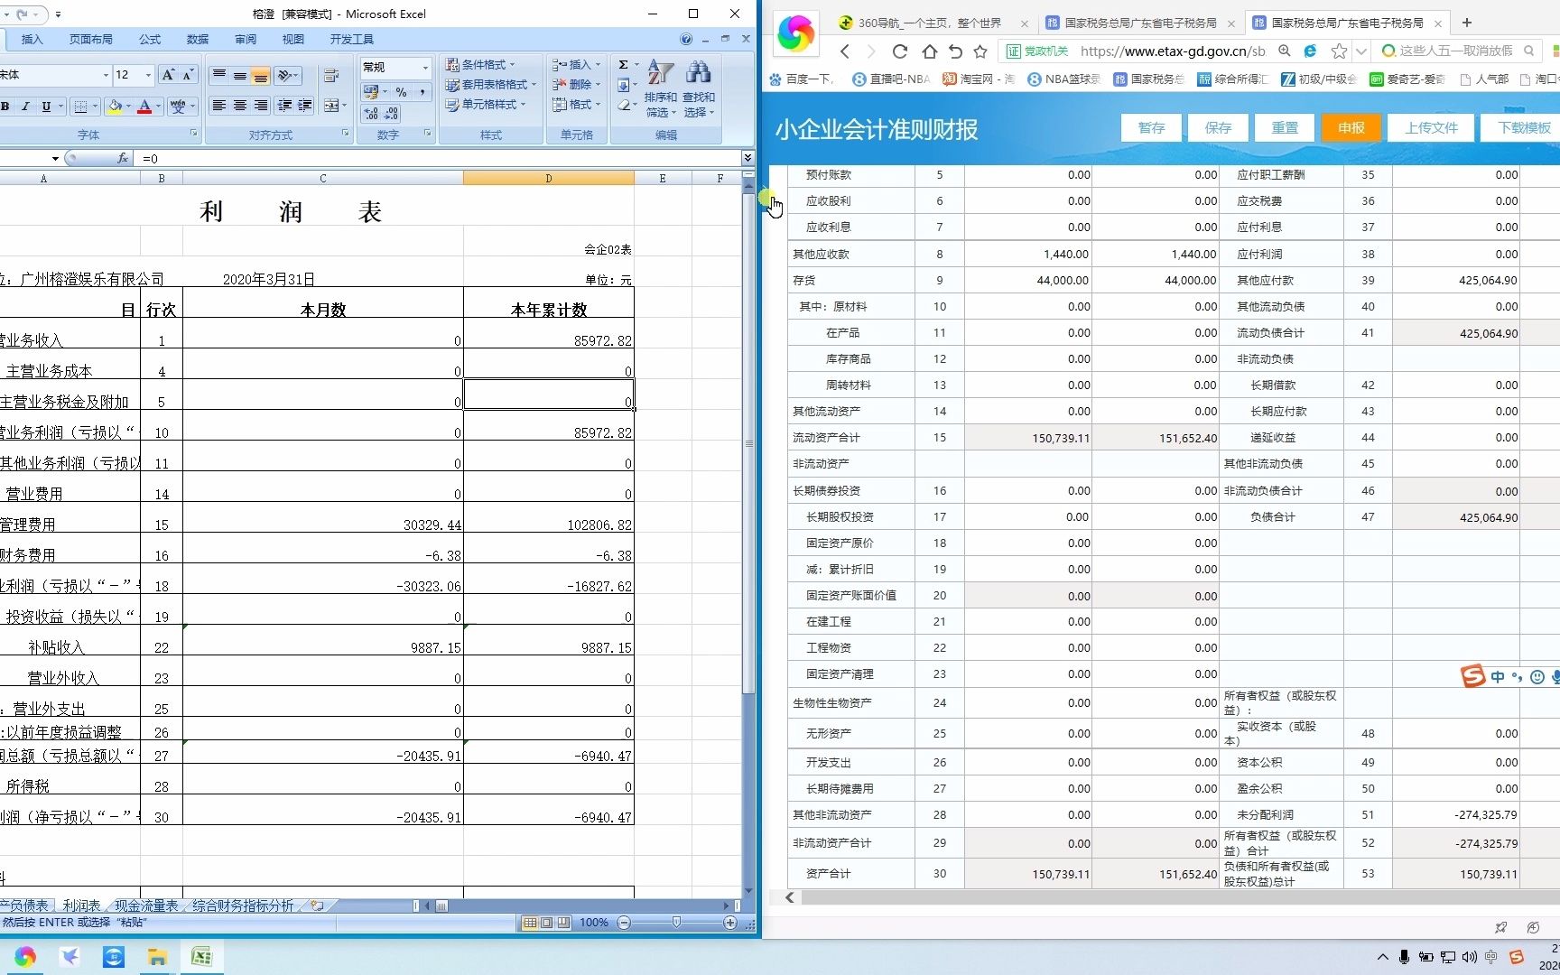Click 暂存 button on tax form
Viewport: 1560px width, 975px height.
click(1151, 128)
